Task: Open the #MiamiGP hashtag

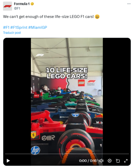Action: (x=38, y=27)
